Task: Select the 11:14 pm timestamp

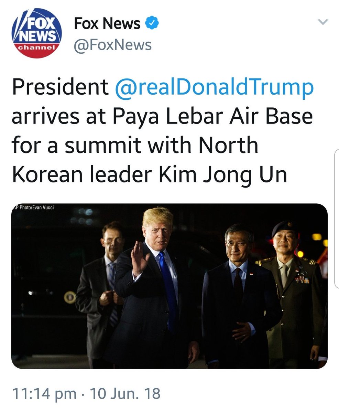Action: 45,393
